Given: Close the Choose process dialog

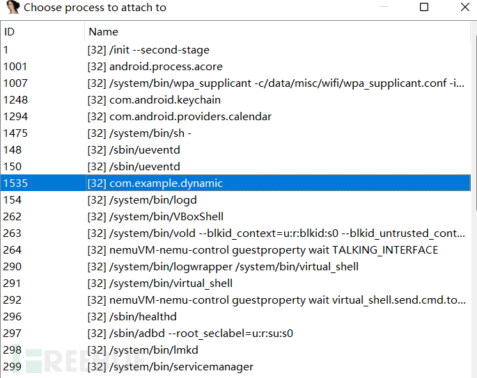Looking at the screenshot, I should tap(465, 7).
